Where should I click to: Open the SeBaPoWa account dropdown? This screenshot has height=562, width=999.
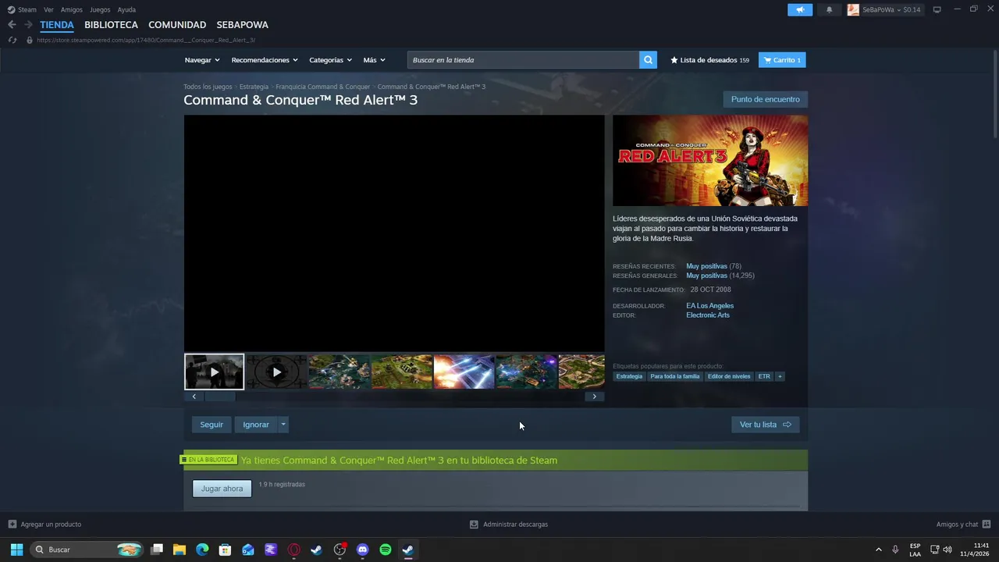(891, 9)
